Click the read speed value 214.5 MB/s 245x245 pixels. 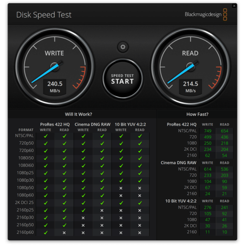191,87
